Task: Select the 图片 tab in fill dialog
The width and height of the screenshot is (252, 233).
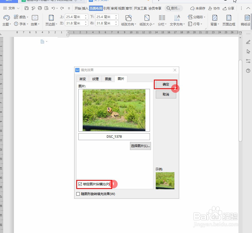Action: tap(121, 79)
